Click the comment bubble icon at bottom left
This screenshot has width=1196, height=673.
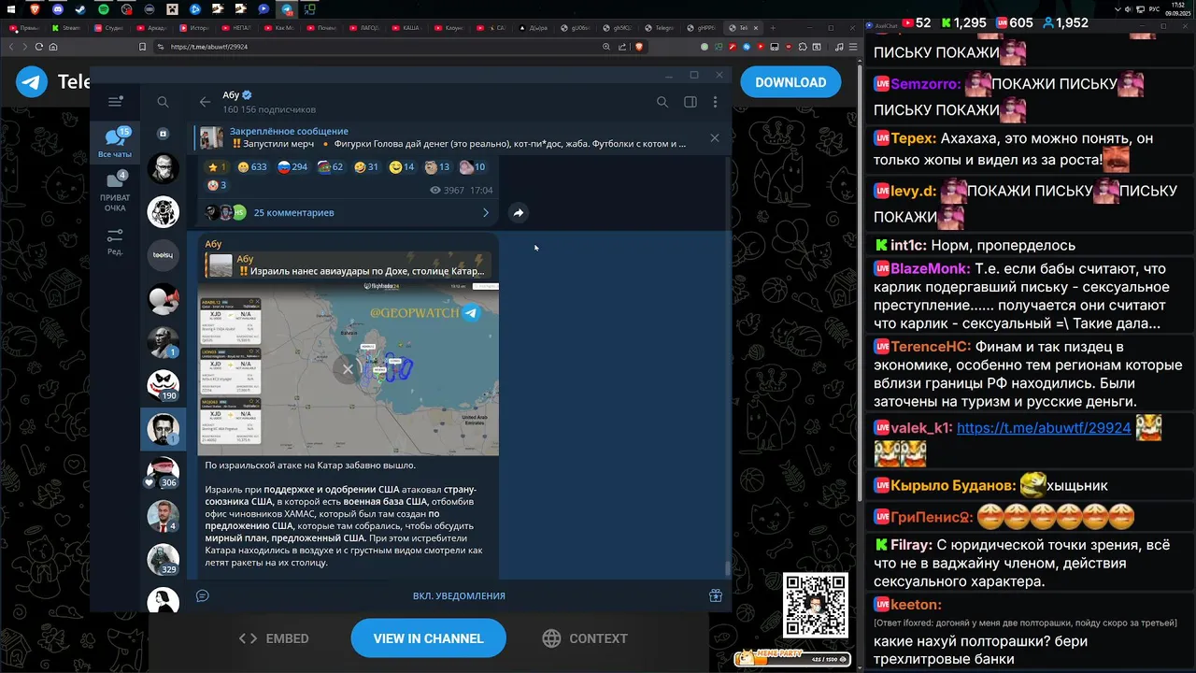point(203,595)
